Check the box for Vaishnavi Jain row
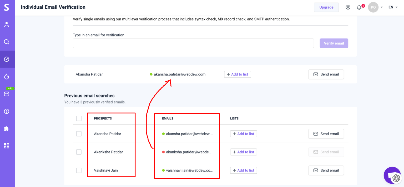Screen dimensions: 404x187 79,170
